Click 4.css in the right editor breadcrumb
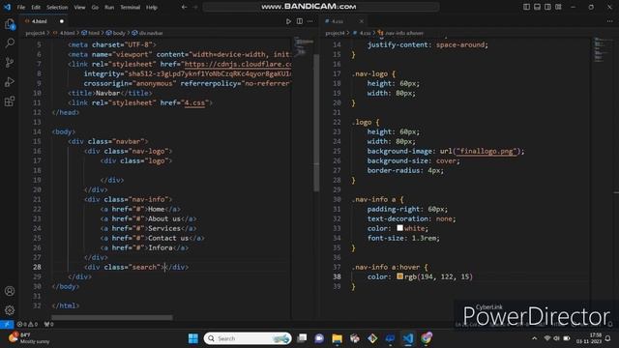Screen dimensions: 619x348 point(365,33)
